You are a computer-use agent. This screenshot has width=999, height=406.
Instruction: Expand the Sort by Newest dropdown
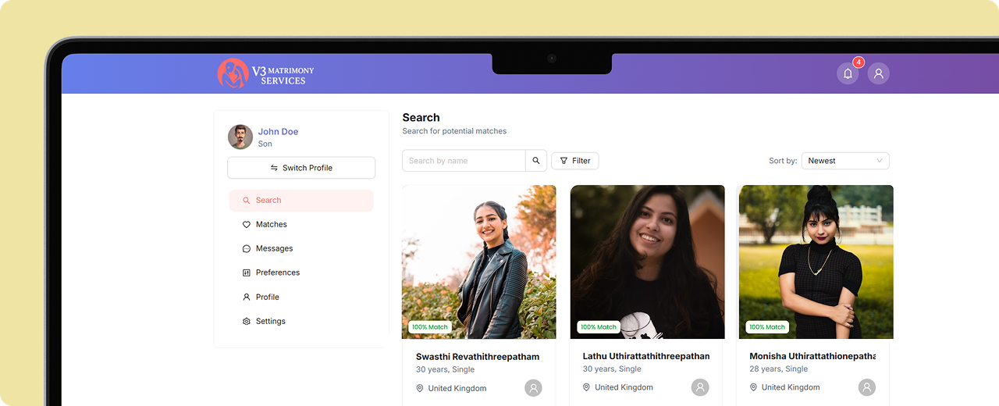845,161
